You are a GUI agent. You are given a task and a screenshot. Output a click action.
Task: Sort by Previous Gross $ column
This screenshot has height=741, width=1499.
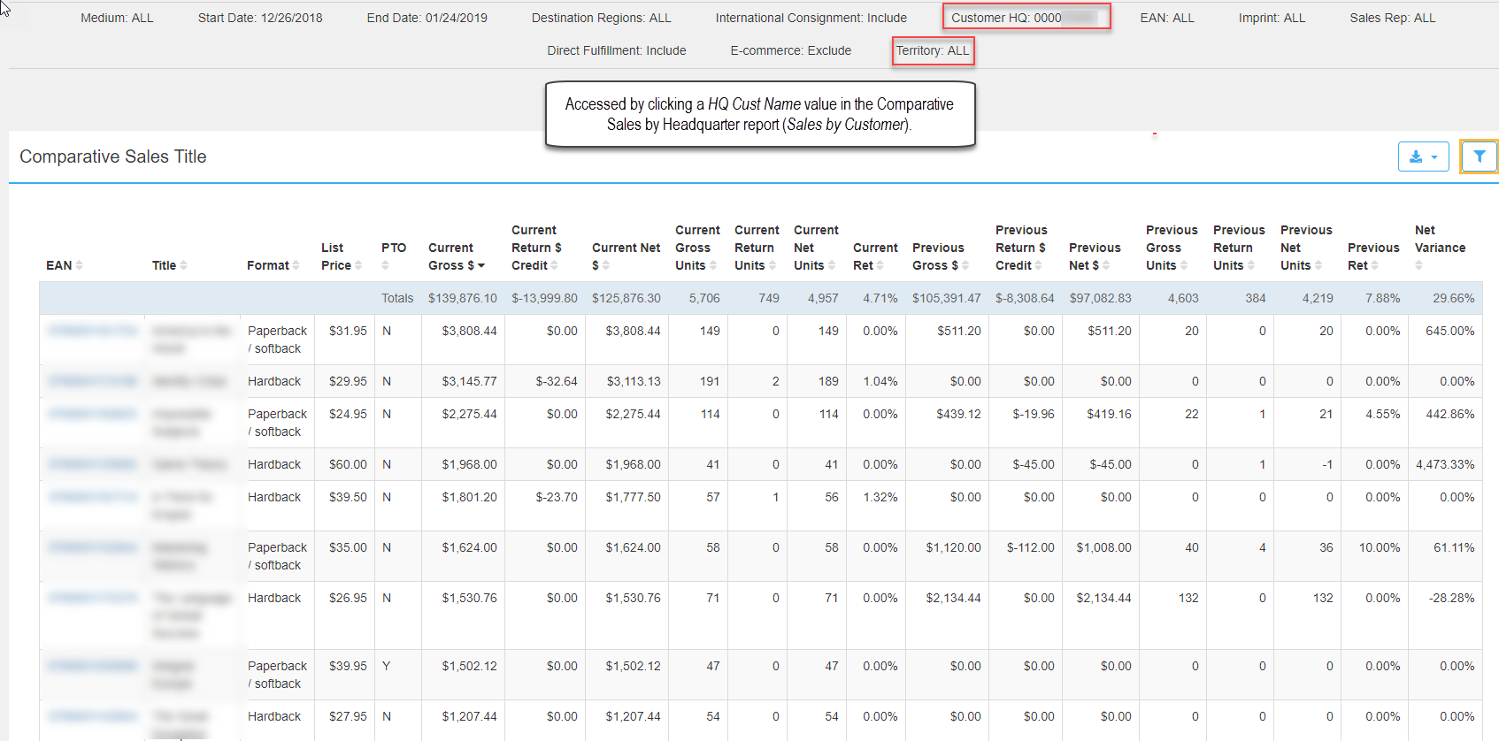click(941, 256)
